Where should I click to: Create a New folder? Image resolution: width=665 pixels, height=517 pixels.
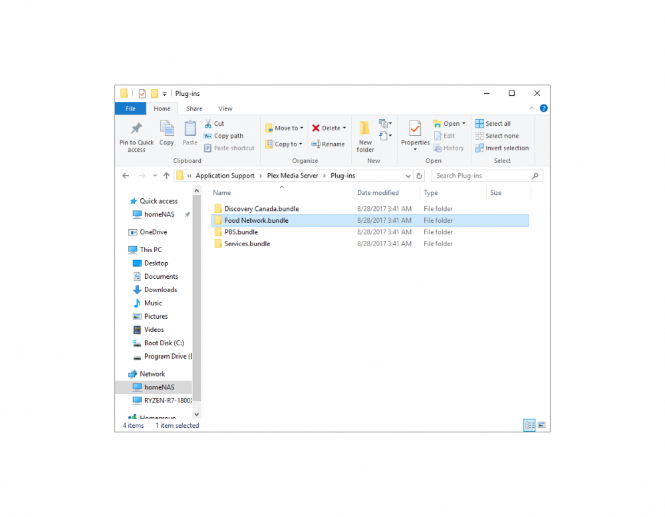(364, 136)
